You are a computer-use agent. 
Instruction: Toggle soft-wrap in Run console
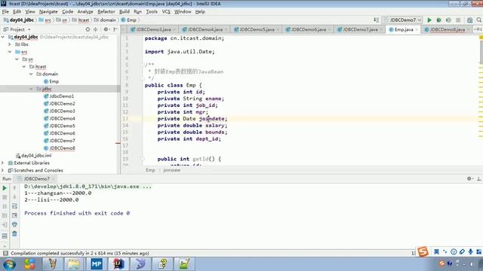coord(14,206)
